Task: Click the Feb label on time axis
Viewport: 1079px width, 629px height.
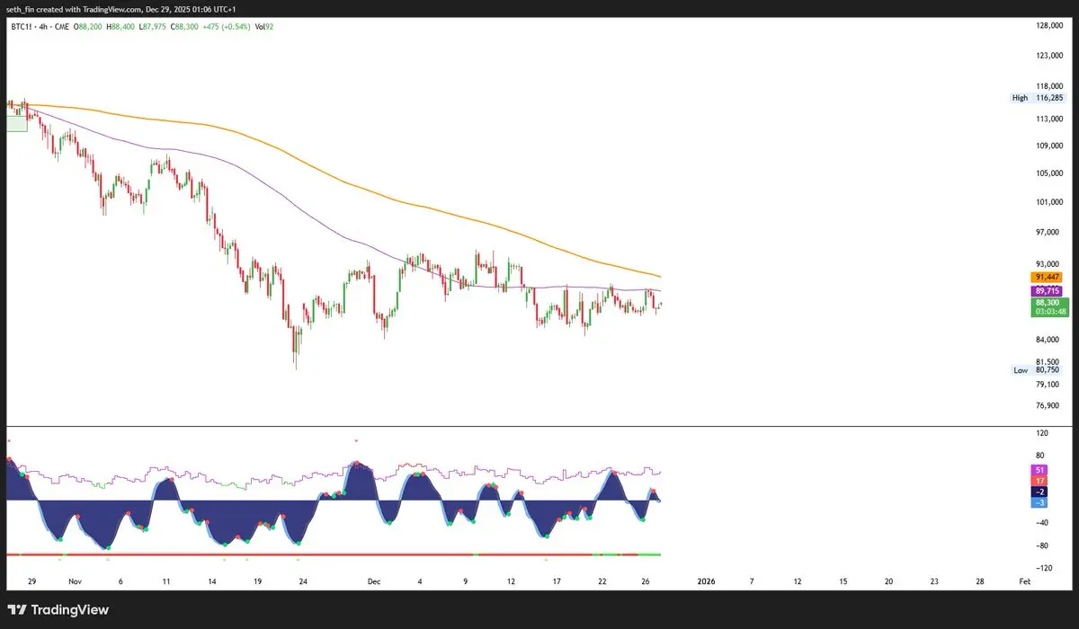Action: [1024, 582]
